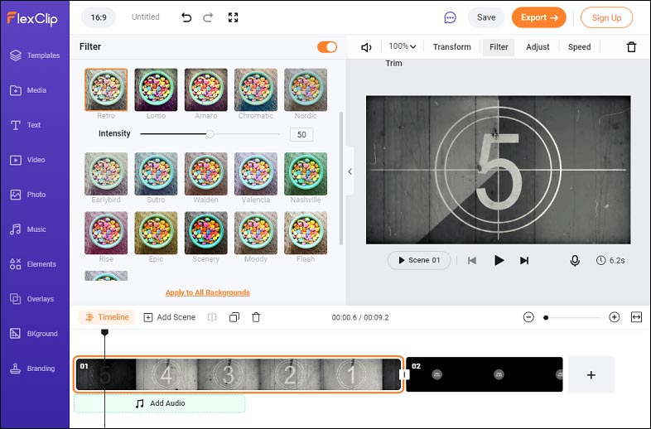651x429 pixels.
Task: Open the Photo sidebar section
Action: pyautogui.click(x=28, y=195)
